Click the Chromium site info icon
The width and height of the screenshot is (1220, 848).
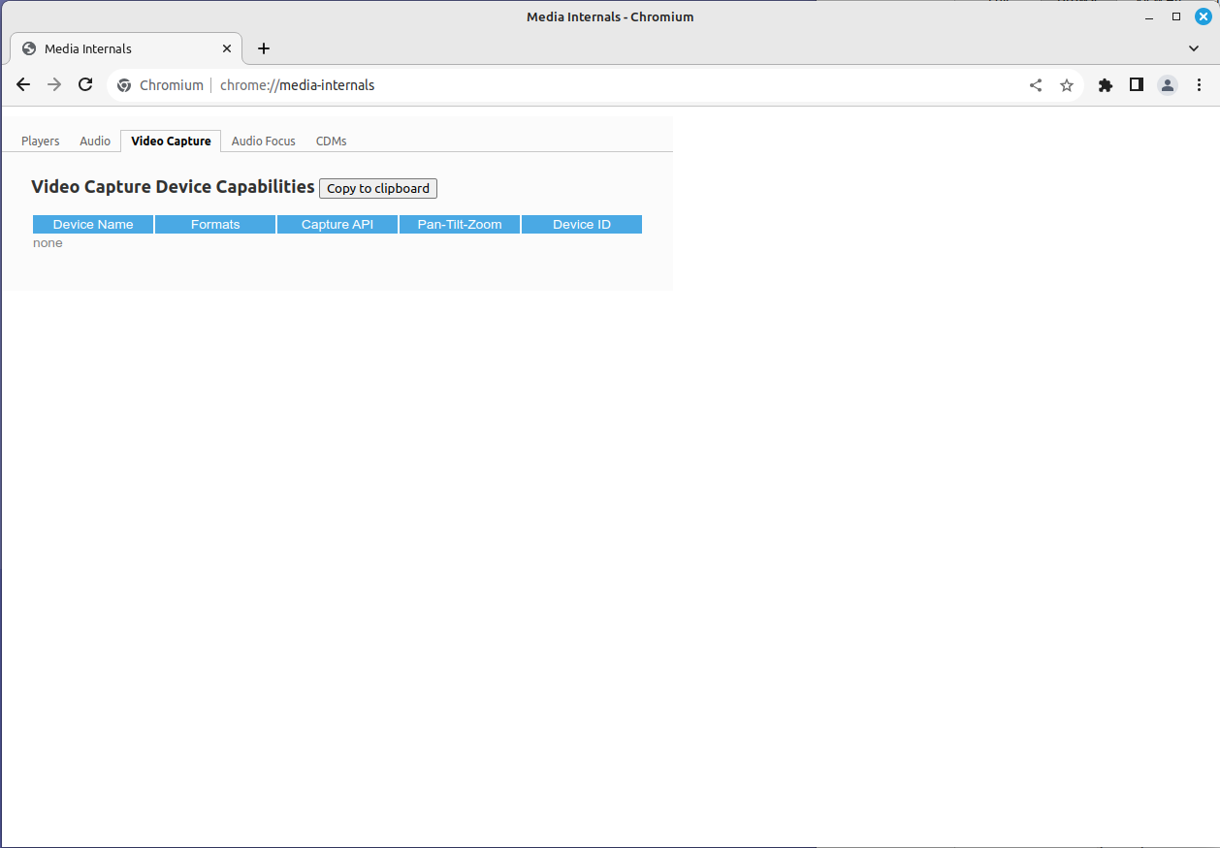tap(124, 85)
